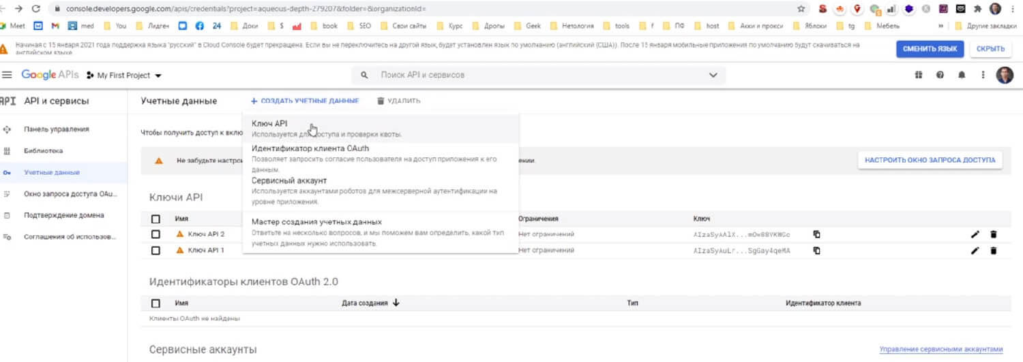Edit Ключ API 2 with pencil icon
1023x362 pixels.
[975, 234]
